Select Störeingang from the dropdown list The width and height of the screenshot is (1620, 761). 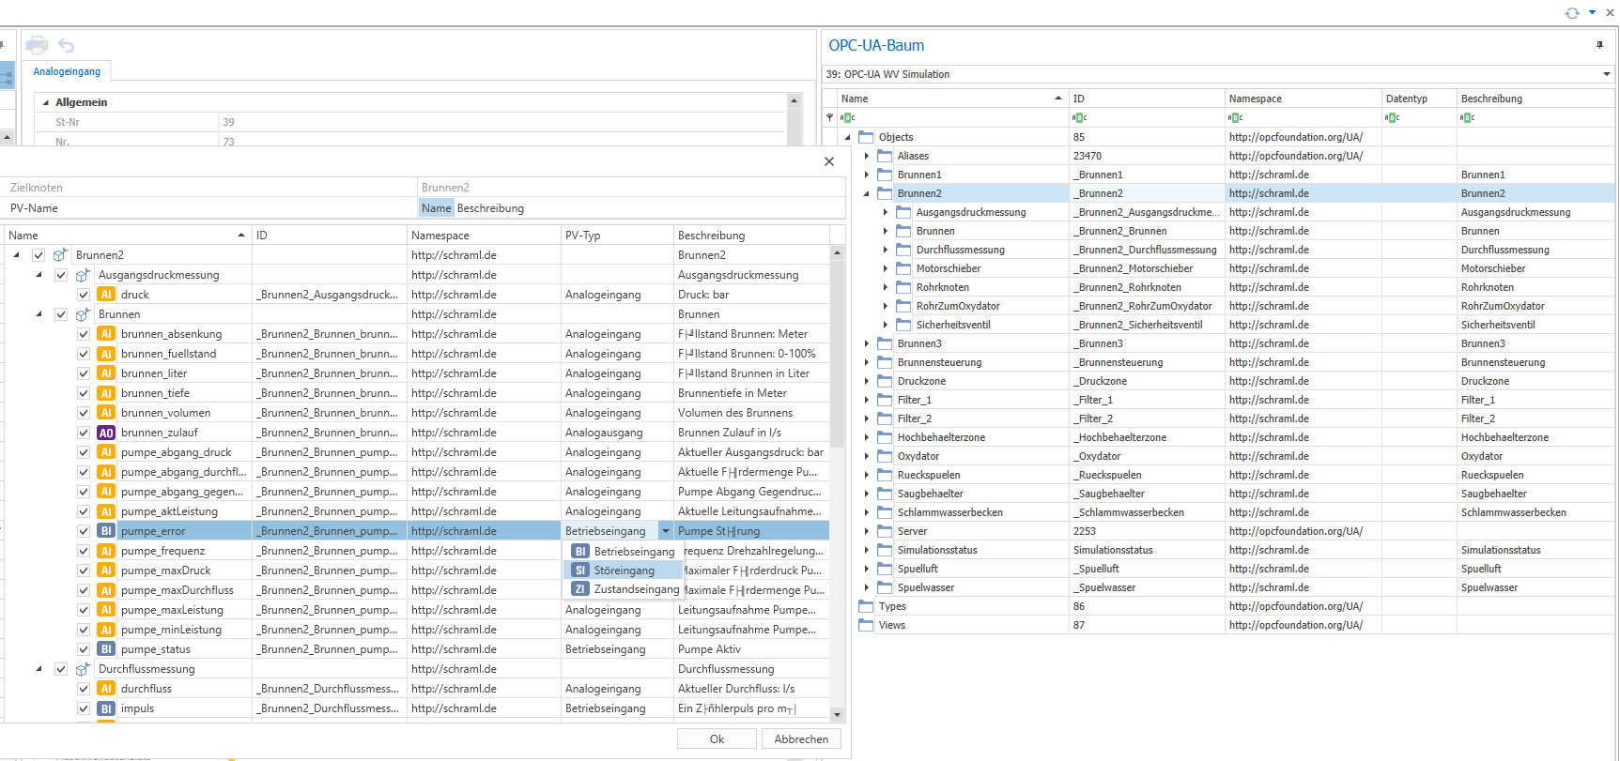coord(624,571)
